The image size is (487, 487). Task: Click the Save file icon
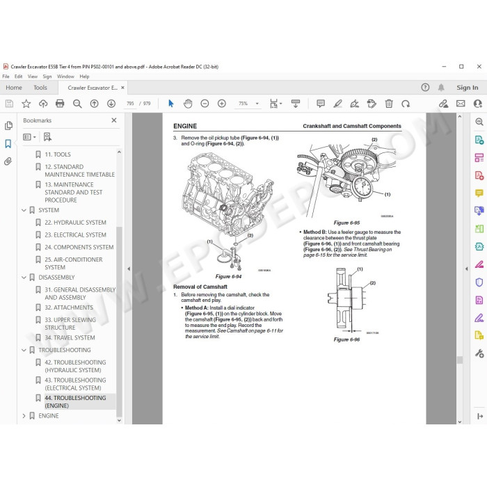pos(9,104)
